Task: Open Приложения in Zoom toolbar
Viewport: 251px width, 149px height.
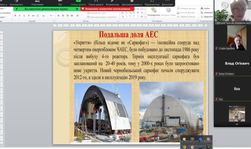Action: pos(152,3)
